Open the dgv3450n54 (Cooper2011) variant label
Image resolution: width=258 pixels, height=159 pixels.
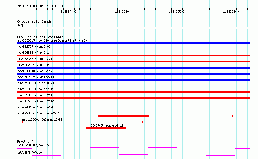37,65
